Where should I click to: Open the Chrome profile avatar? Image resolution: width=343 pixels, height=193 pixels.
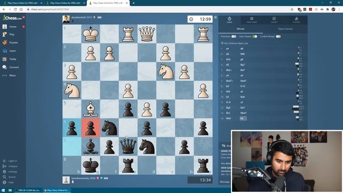333,10
